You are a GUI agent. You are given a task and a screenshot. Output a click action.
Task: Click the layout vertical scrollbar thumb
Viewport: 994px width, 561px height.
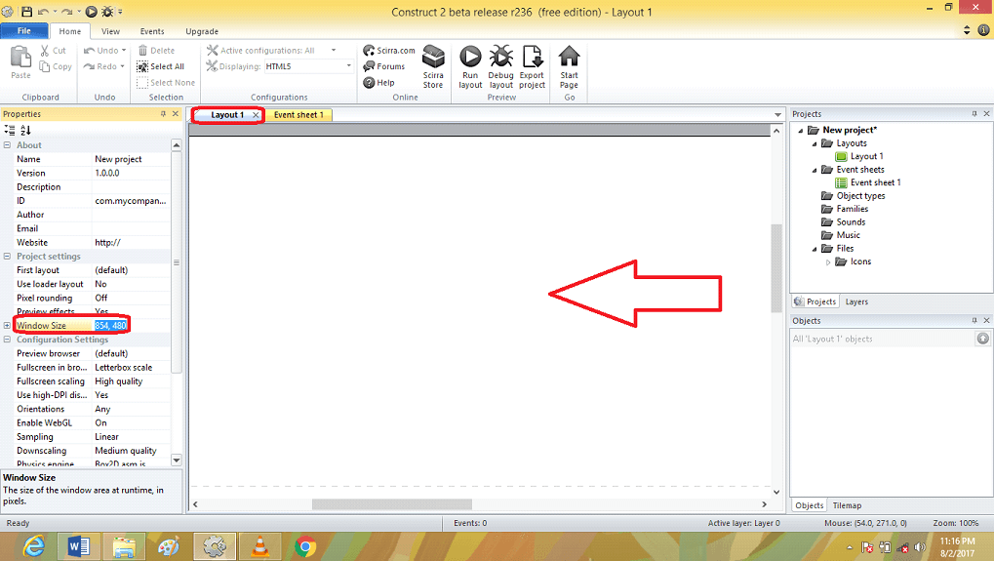pos(775,268)
